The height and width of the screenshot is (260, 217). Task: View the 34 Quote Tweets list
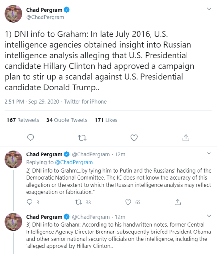(66, 120)
